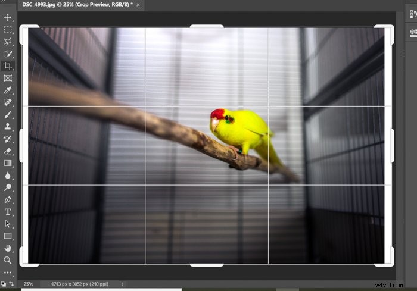Open the 3D cube panel icon
The width and height of the screenshot is (417, 291).
[413, 32]
